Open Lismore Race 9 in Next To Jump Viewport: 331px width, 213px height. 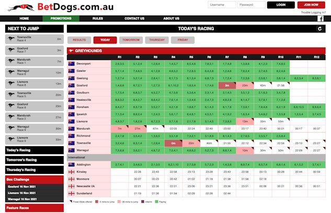tap(35, 139)
